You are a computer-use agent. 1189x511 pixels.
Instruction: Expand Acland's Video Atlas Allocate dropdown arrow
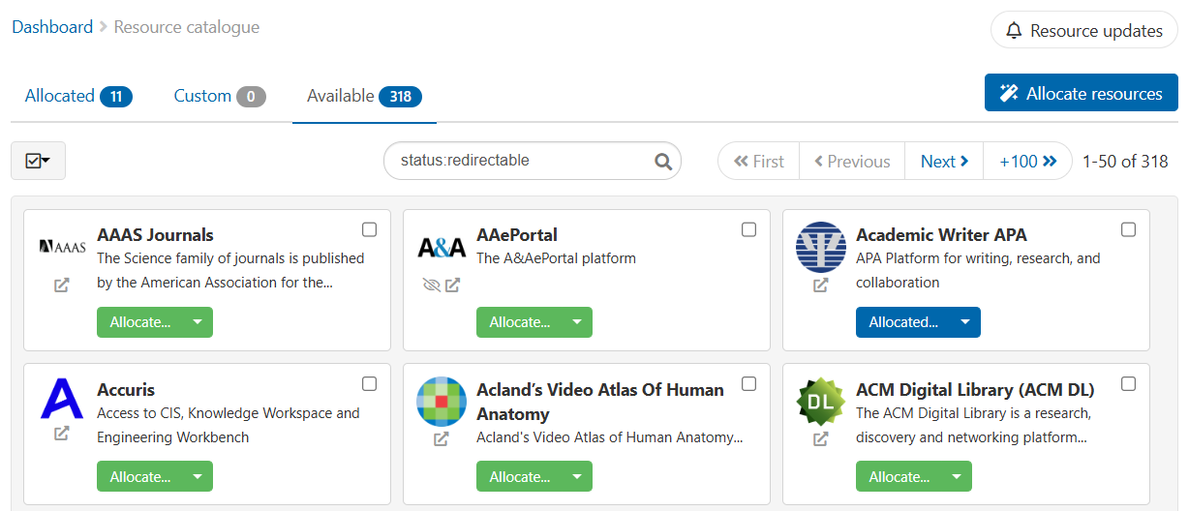click(577, 476)
